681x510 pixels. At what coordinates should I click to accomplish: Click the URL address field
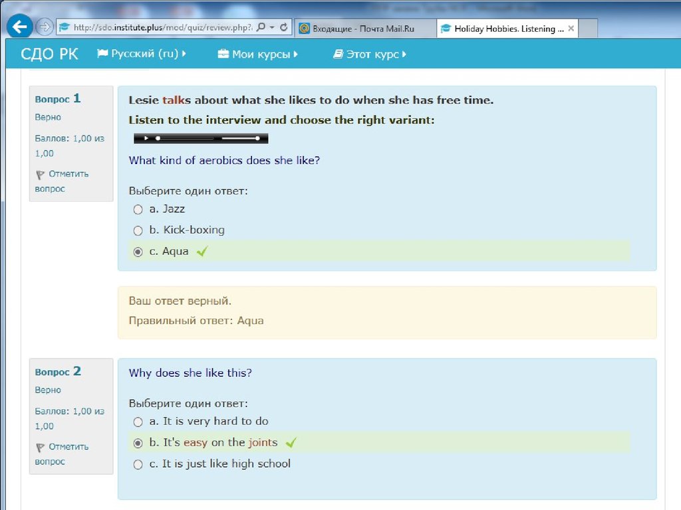tap(162, 27)
